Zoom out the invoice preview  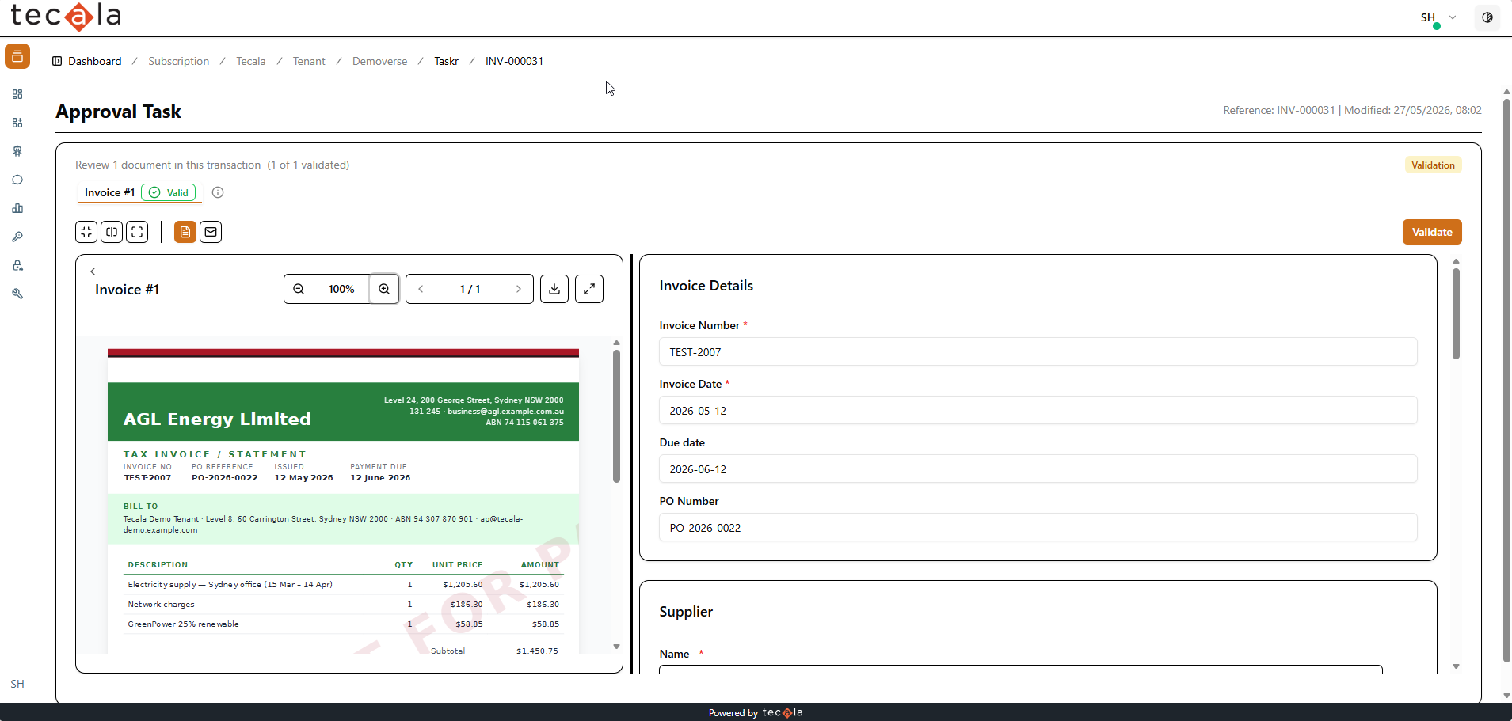[x=299, y=289]
